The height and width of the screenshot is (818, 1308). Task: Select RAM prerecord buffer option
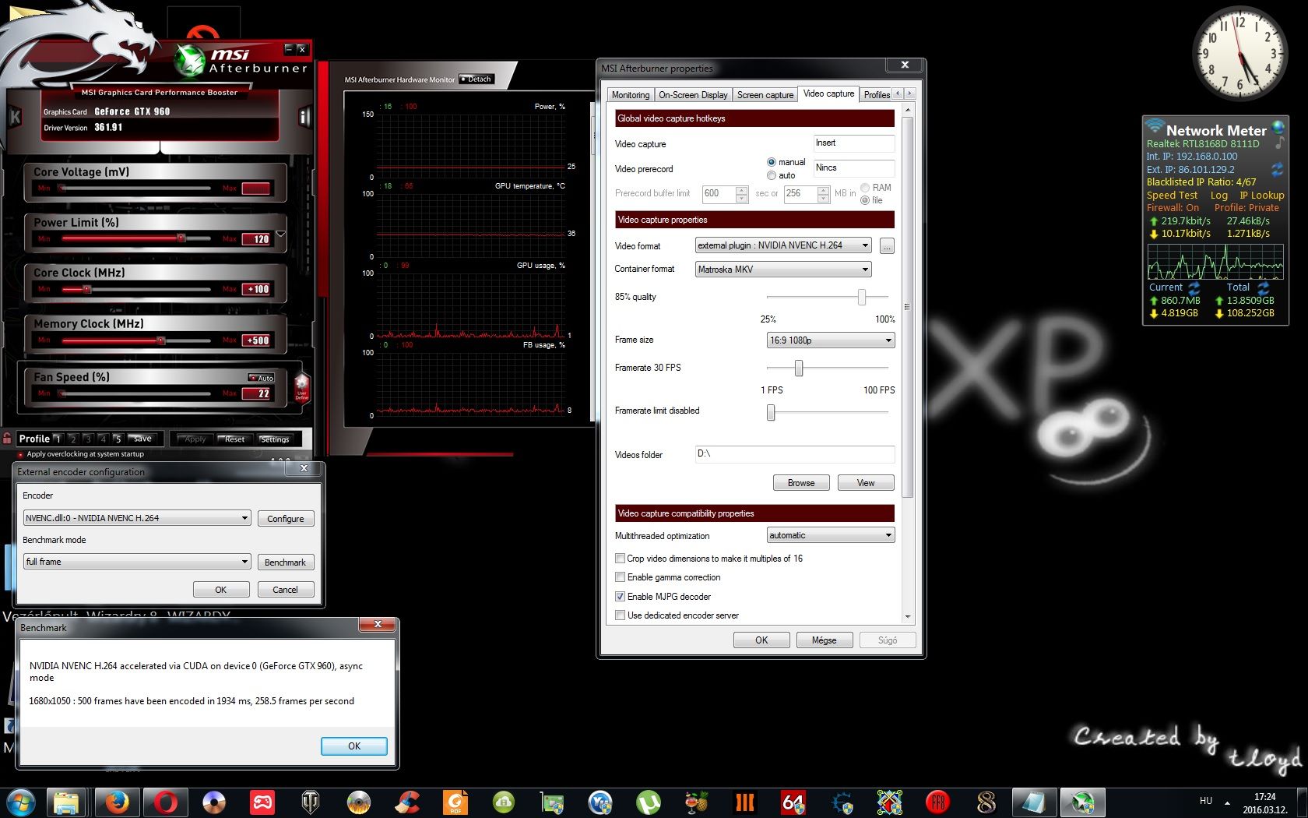(x=865, y=188)
